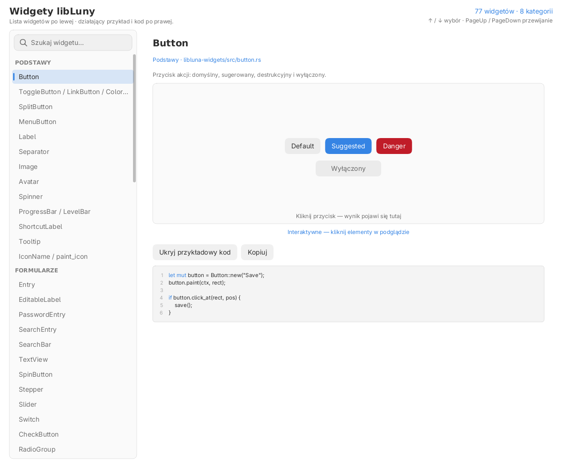Click the code line 'let mut button = Button::new("Save");'
The width and height of the screenshot is (562, 468).
216,275
